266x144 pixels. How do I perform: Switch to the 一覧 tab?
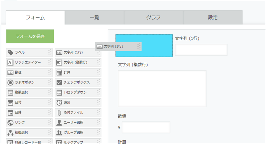point(94,18)
